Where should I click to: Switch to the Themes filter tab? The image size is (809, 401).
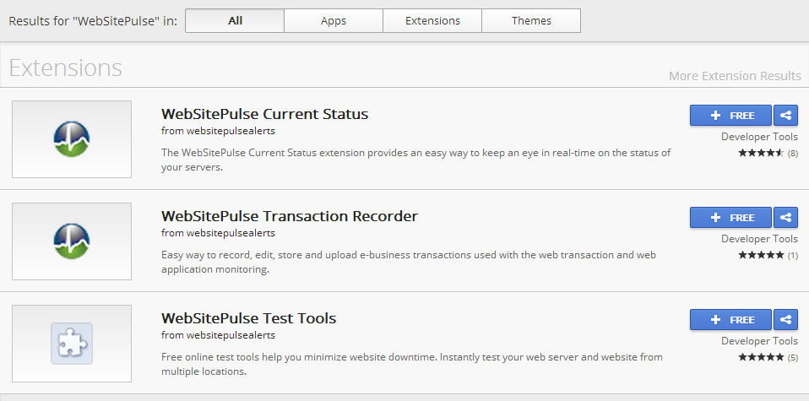click(531, 20)
